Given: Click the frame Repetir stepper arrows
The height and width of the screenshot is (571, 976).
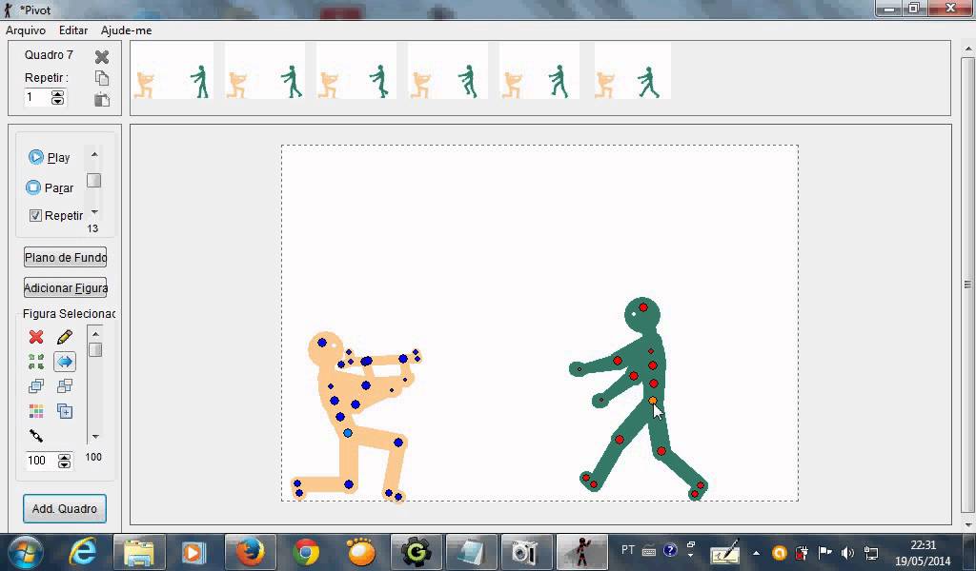Looking at the screenshot, I should click(x=57, y=98).
